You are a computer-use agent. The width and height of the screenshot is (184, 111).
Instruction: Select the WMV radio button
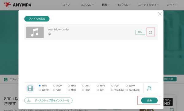(127, 86)
